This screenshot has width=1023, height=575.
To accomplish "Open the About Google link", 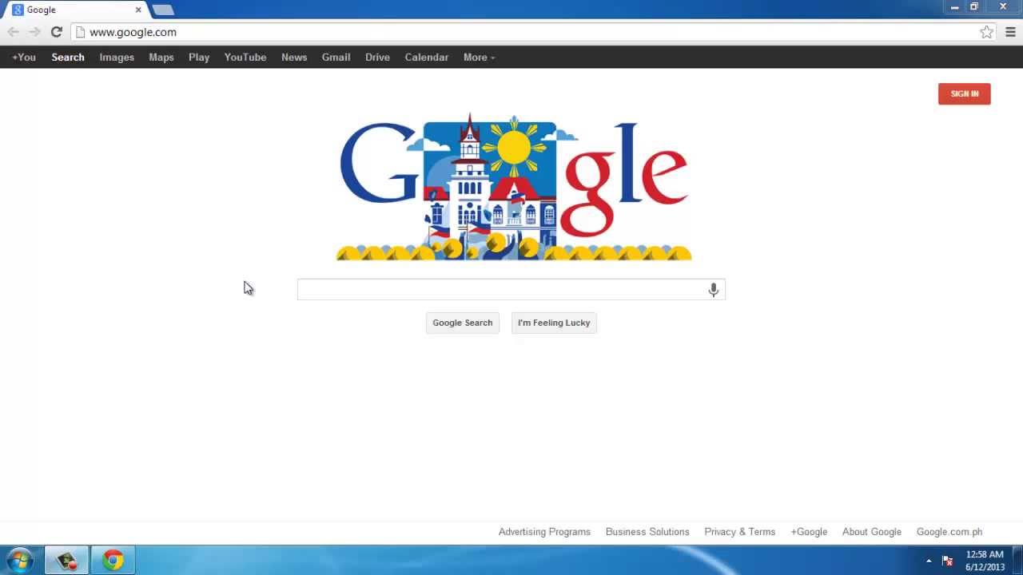I will (872, 532).
